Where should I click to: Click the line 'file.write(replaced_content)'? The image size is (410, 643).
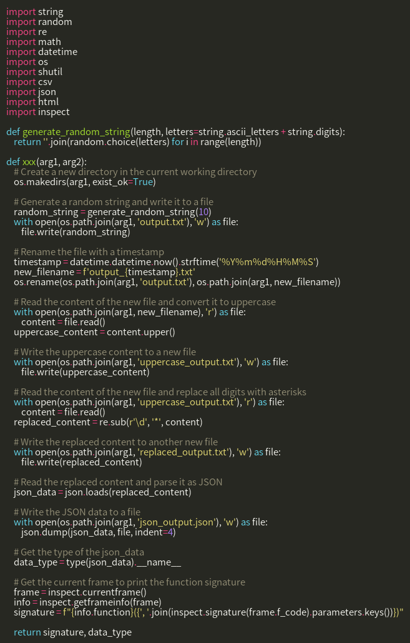[81, 462]
